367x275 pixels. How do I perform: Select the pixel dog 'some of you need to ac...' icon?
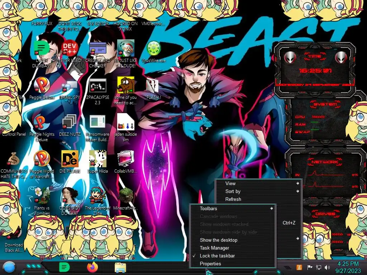125,85
